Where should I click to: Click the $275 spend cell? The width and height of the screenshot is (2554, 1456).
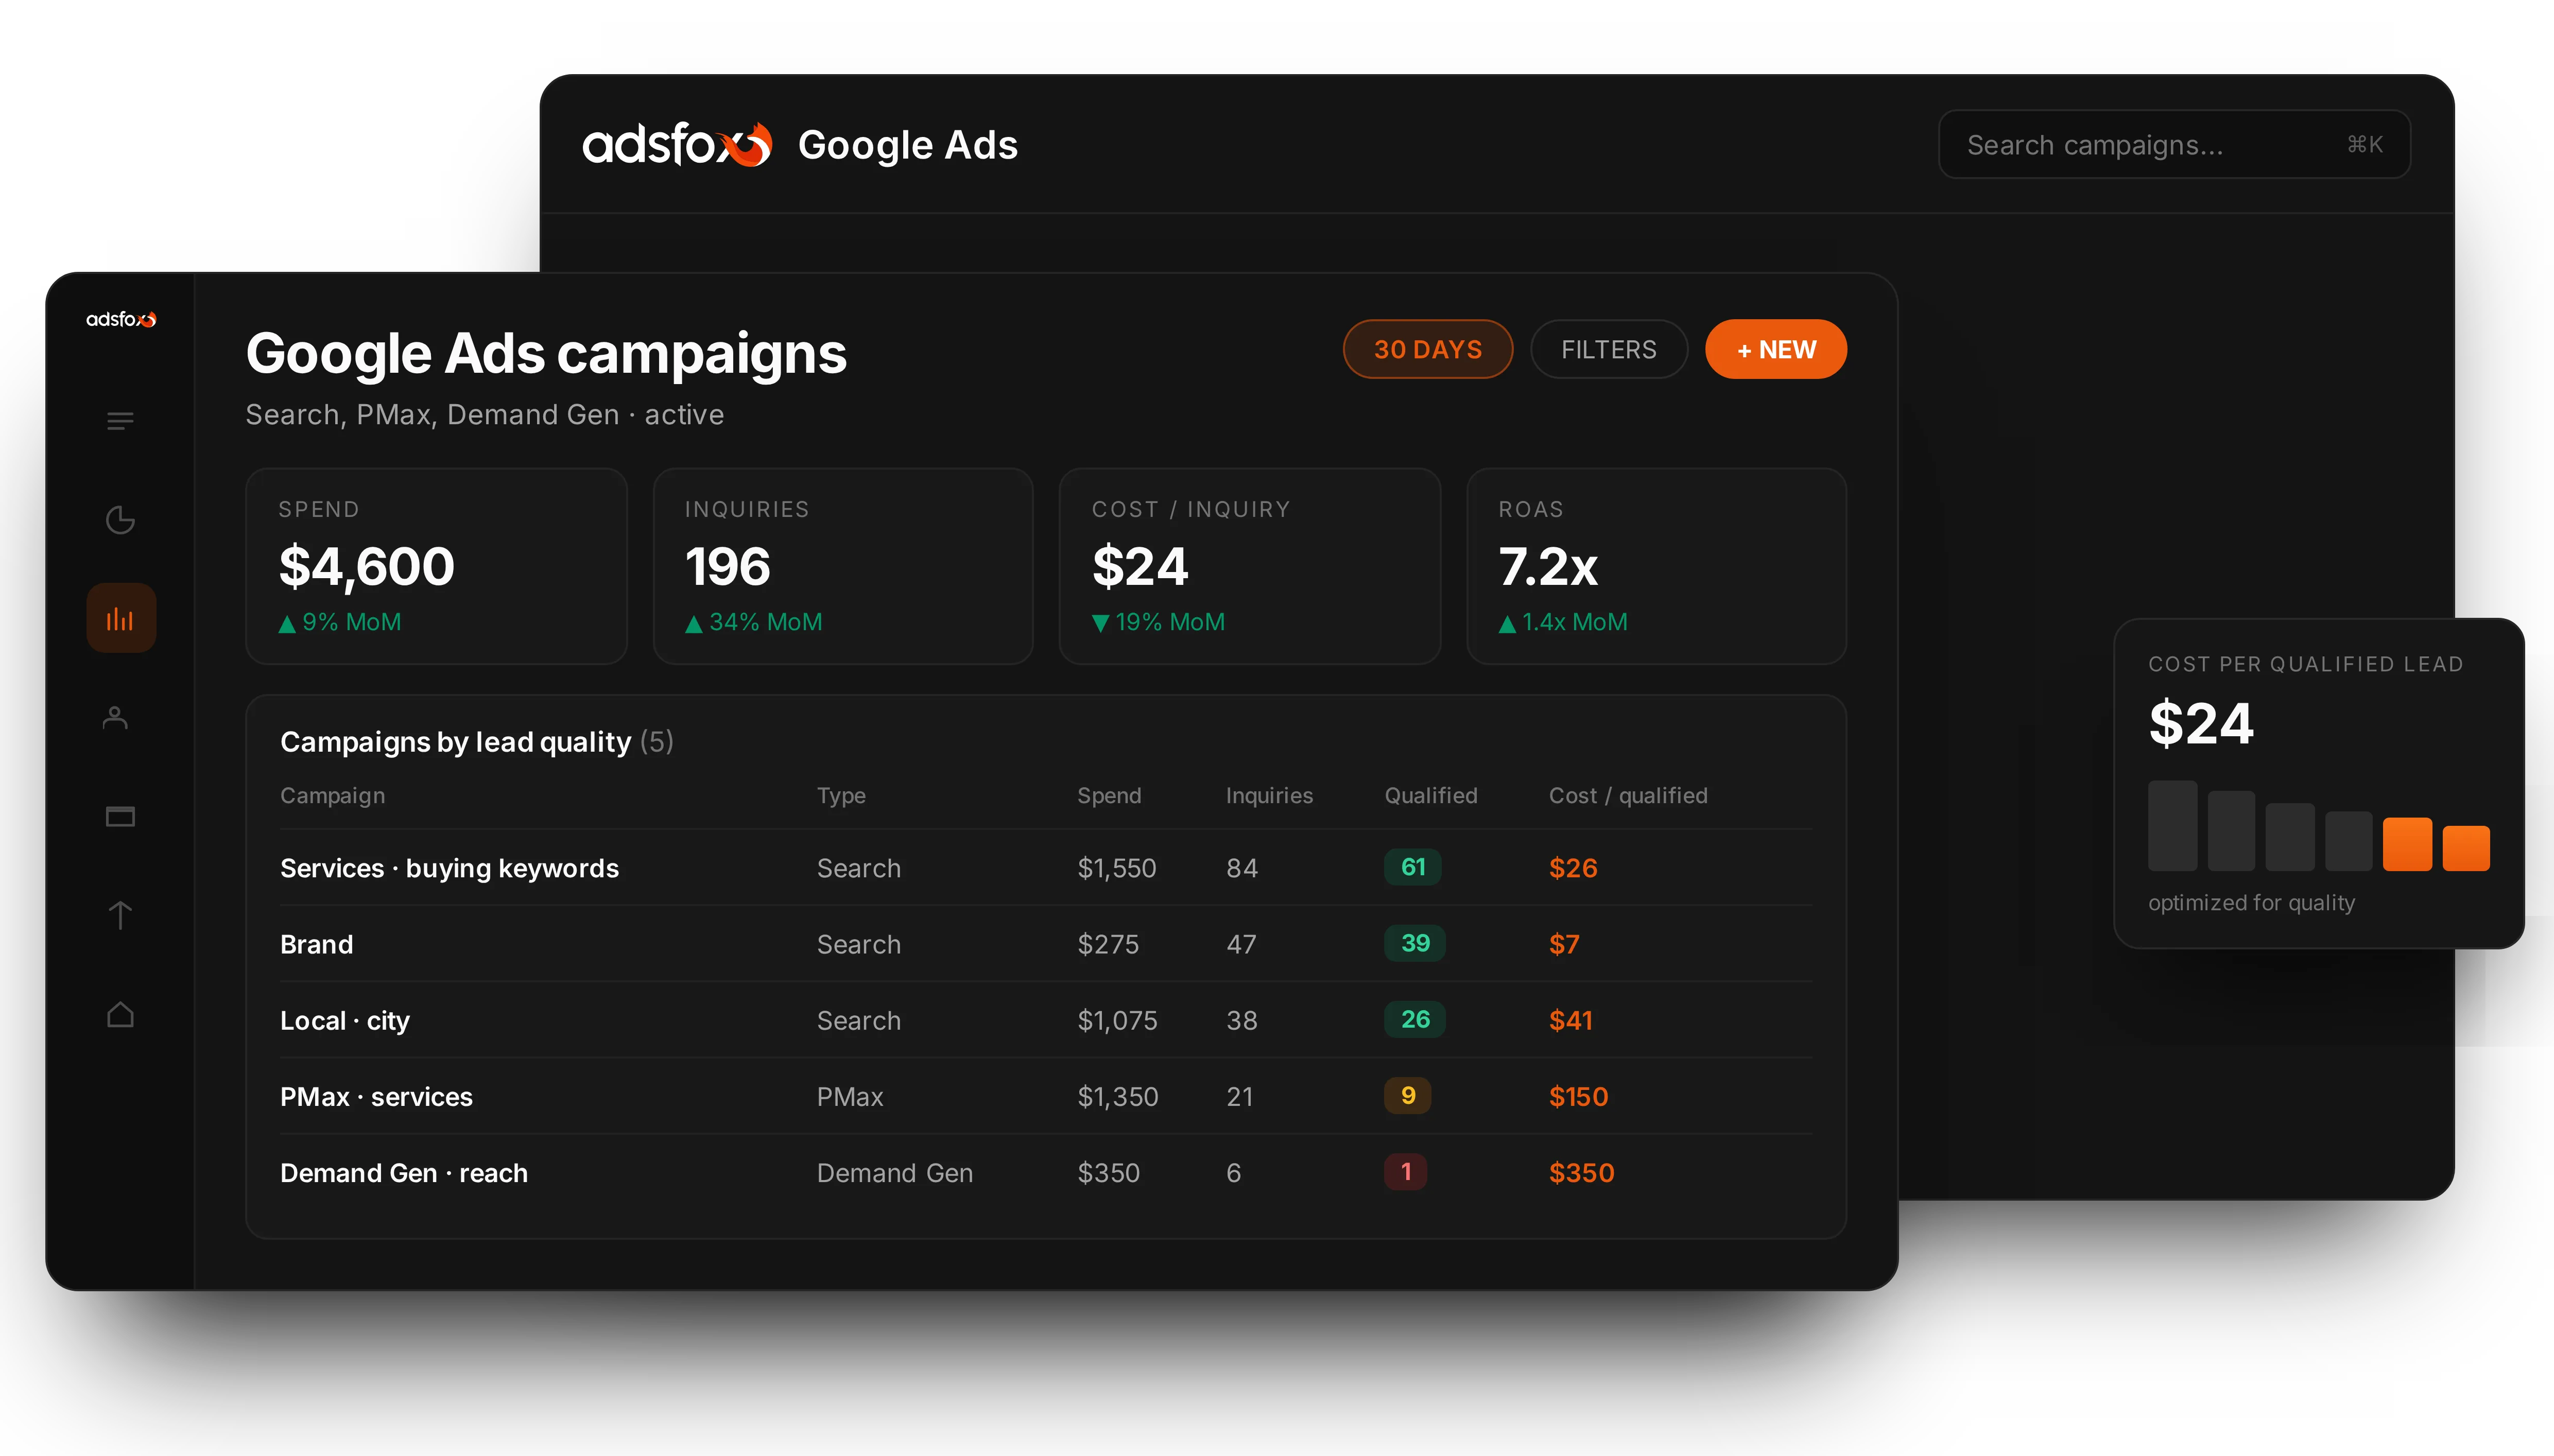[x=1108, y=943]
